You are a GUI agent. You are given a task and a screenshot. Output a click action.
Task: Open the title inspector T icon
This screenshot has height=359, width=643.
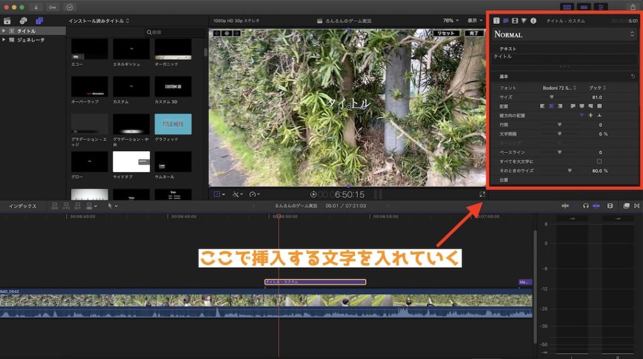[497, 21]
